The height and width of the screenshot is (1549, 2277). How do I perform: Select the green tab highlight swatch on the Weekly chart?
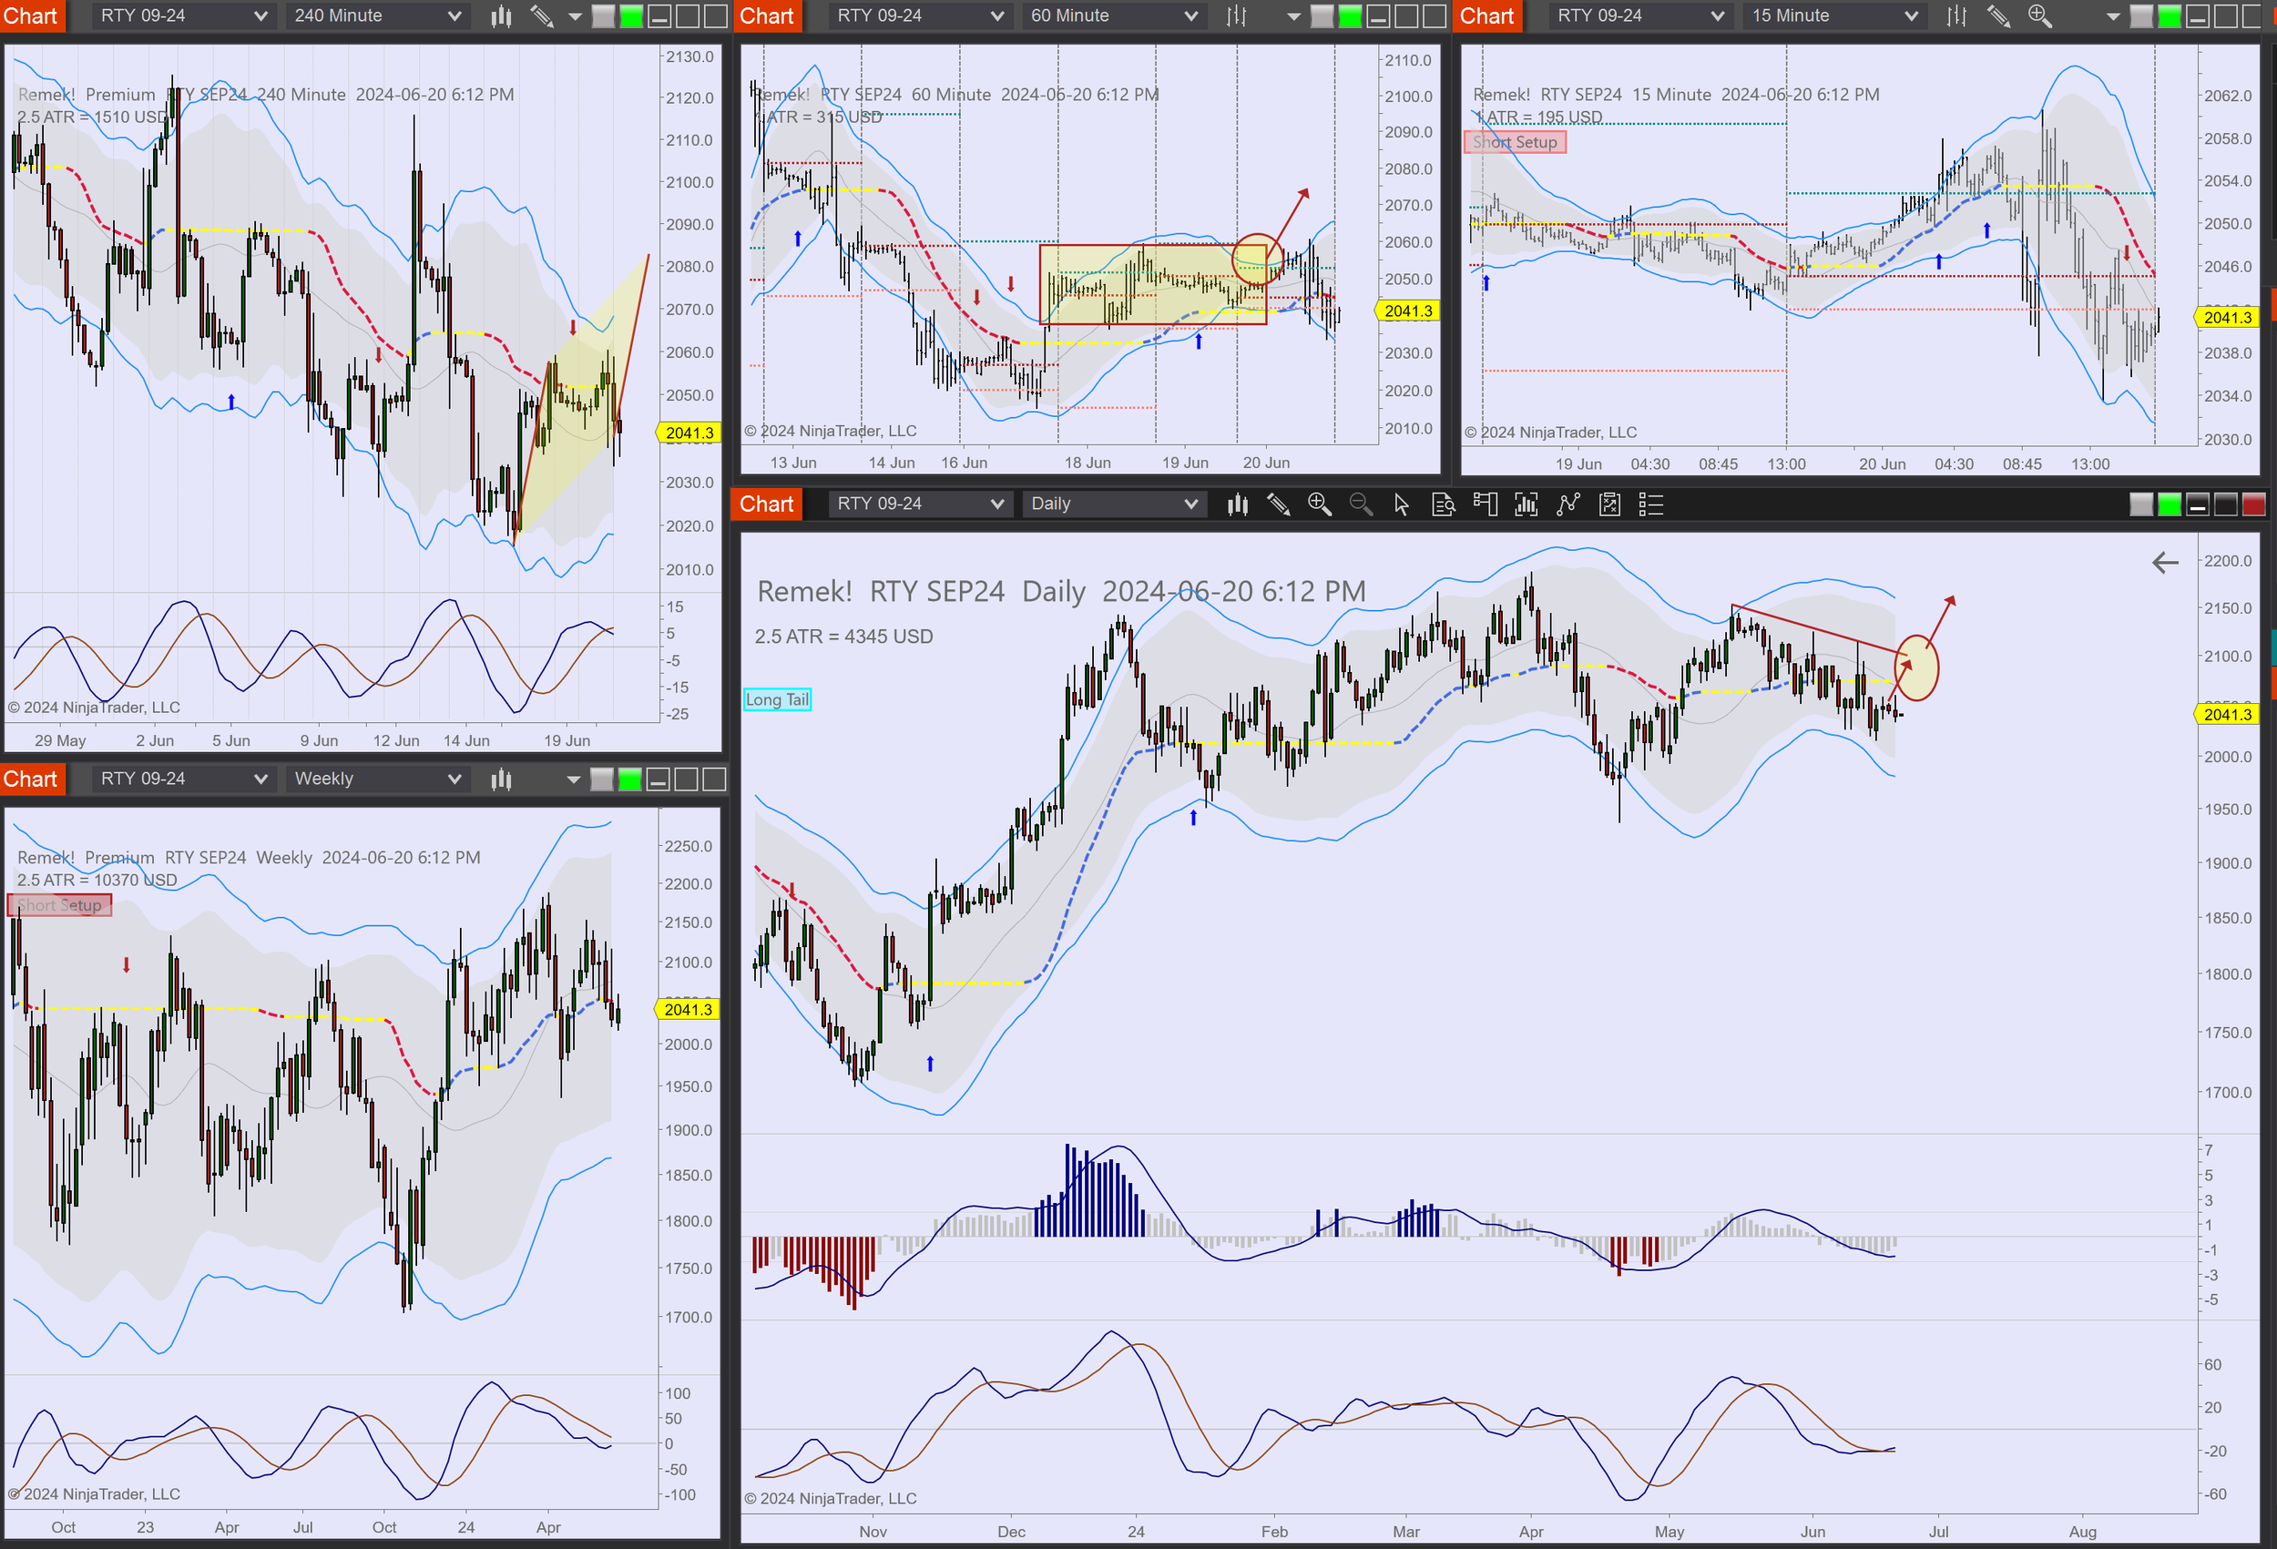pos(632,778)
